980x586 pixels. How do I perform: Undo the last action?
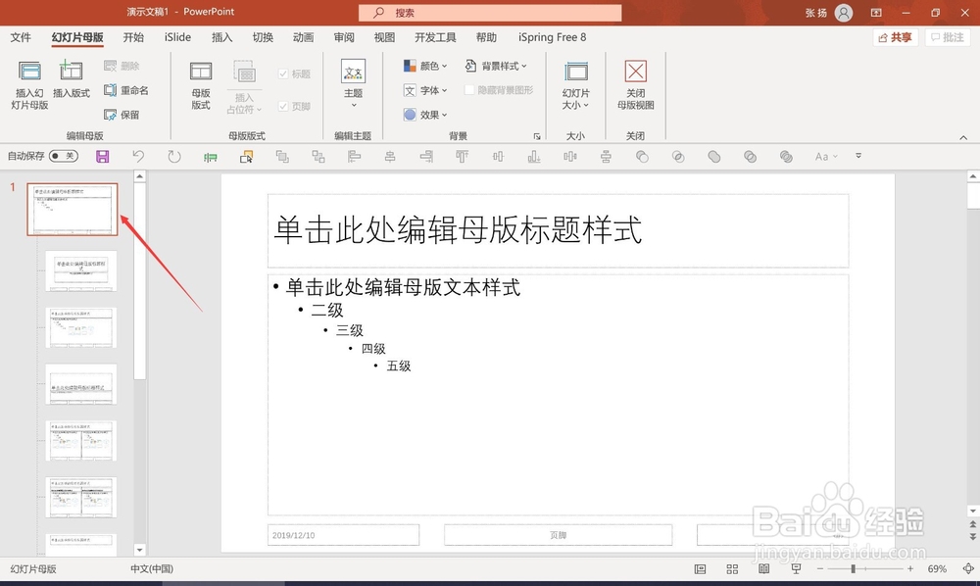point(138,156)
